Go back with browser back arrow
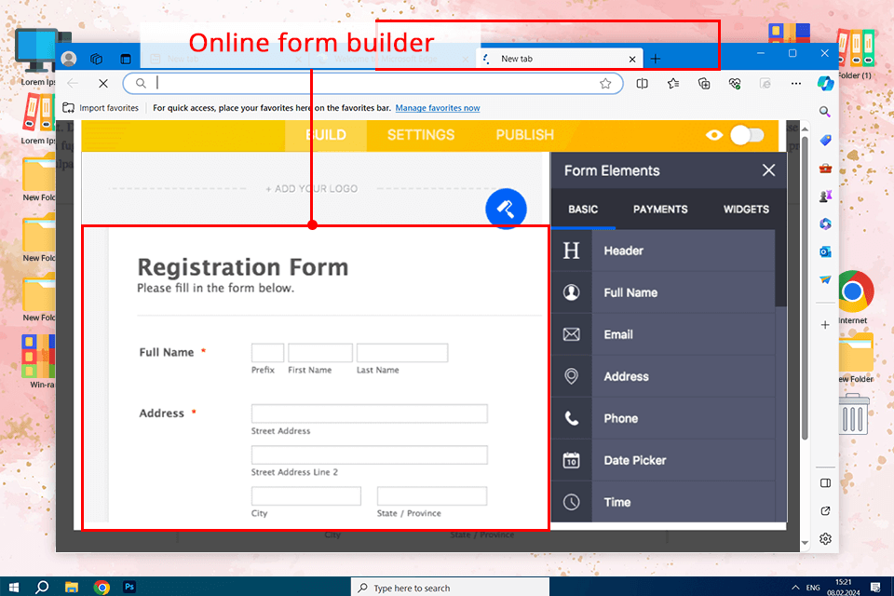This screenshot has height=596, width=894. (x=73, y=83)
